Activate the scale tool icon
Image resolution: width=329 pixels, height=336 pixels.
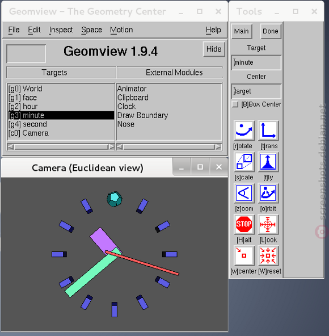click(244, 162)
